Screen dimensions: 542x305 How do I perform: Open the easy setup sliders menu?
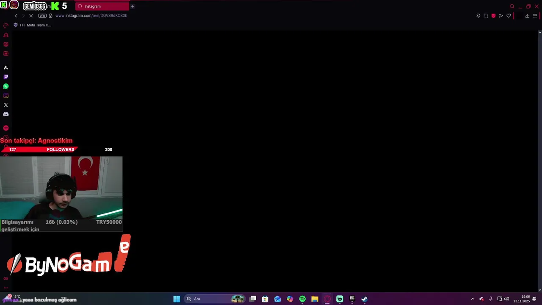click(535, 16)
